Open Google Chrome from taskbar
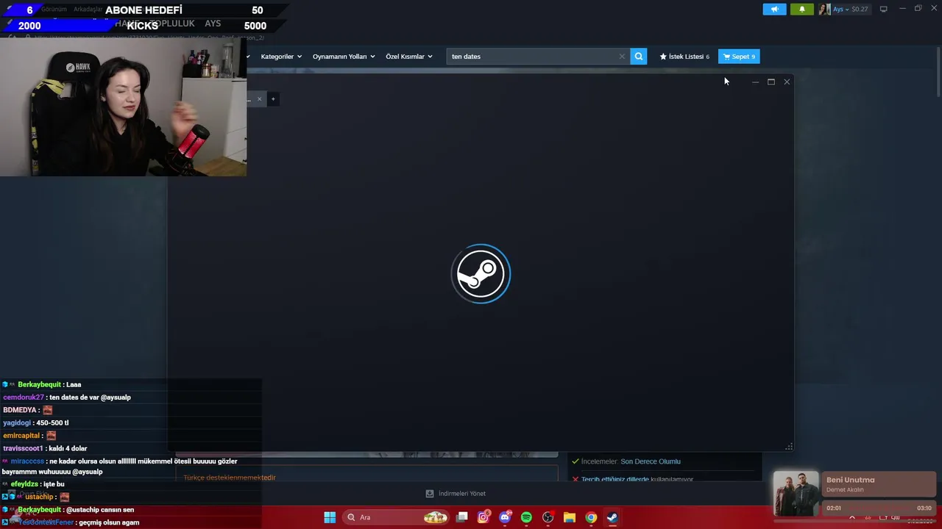This screenshot has width=942, height=529. point(591,517)
